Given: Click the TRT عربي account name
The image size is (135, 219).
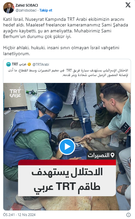Looking at the screenshot, I should click(19, 64).
